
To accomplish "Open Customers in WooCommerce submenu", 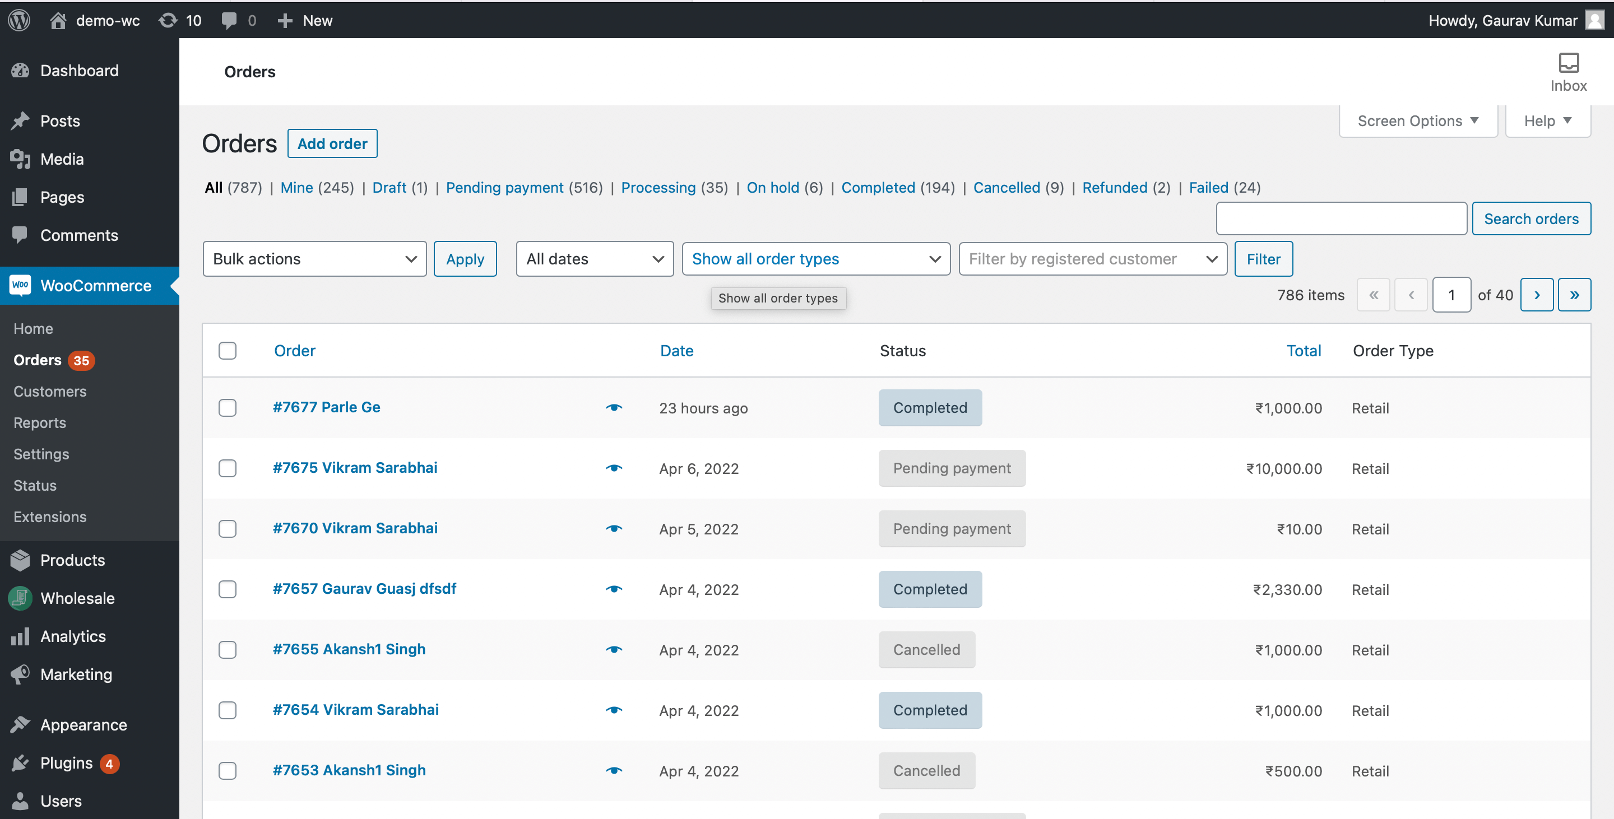I will [x=50, y=392].
